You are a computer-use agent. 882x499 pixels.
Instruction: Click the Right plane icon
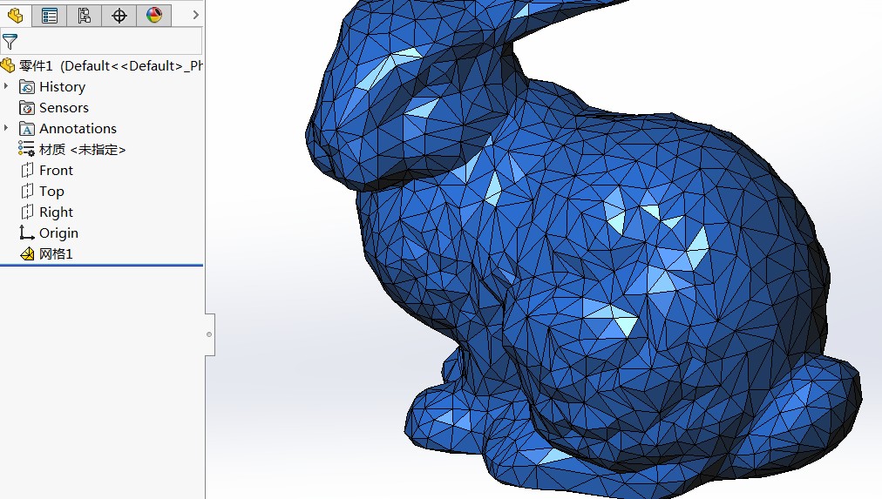coord(27,212)
